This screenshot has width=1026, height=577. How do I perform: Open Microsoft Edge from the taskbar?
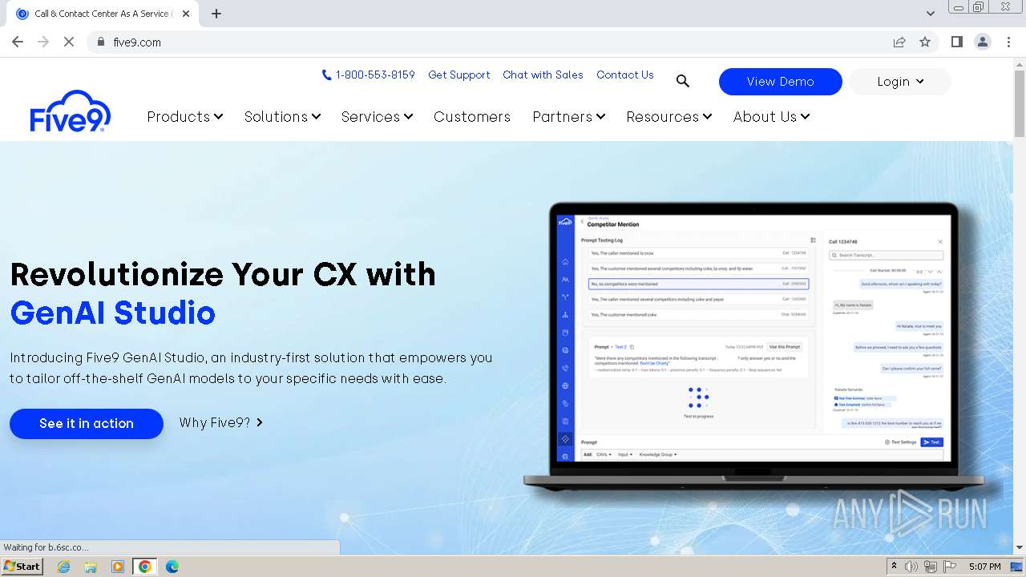coord(172,567)
